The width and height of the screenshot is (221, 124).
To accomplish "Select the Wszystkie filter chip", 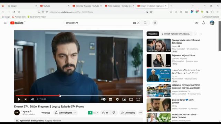I will (153, 34).
